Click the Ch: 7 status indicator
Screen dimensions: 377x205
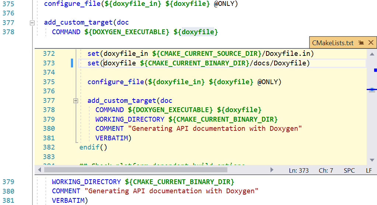coord(326,170)
